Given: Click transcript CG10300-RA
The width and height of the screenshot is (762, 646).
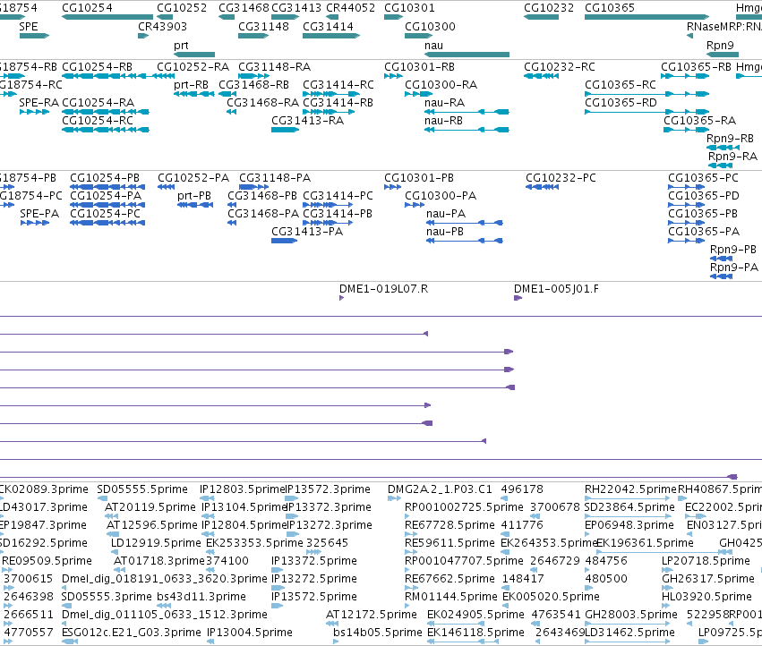Looking at the screenshot, I should coord(441,84).
